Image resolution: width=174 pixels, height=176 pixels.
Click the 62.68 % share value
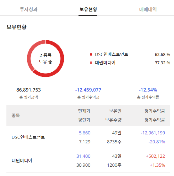(162, 54)
